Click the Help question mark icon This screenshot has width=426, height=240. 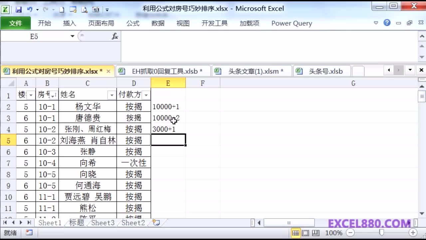click(x=387, y=23)
